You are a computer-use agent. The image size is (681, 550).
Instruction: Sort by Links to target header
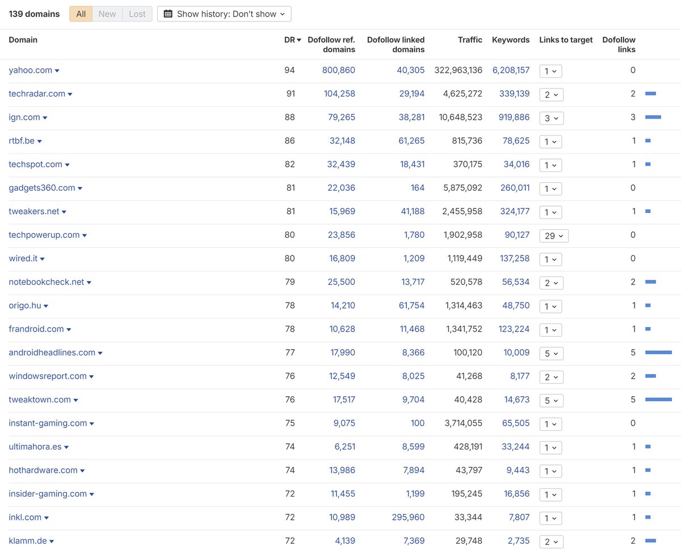pyautogui.click(x=566, y=40)
